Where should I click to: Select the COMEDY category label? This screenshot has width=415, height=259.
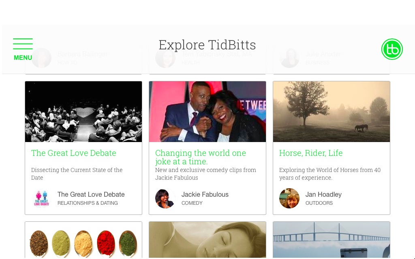192,203
